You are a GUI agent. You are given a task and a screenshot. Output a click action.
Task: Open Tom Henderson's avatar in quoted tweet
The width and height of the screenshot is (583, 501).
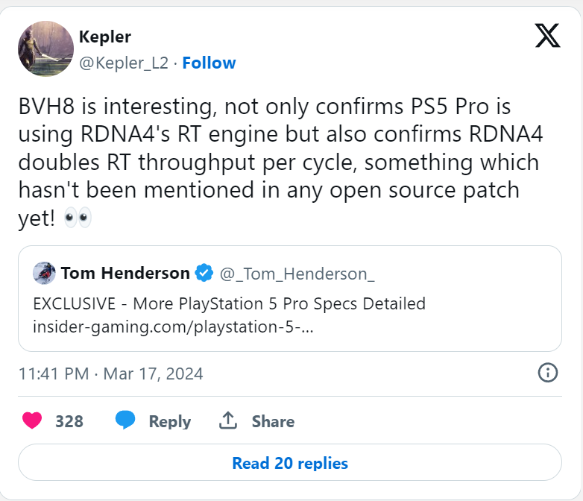[x=44, y=273]
